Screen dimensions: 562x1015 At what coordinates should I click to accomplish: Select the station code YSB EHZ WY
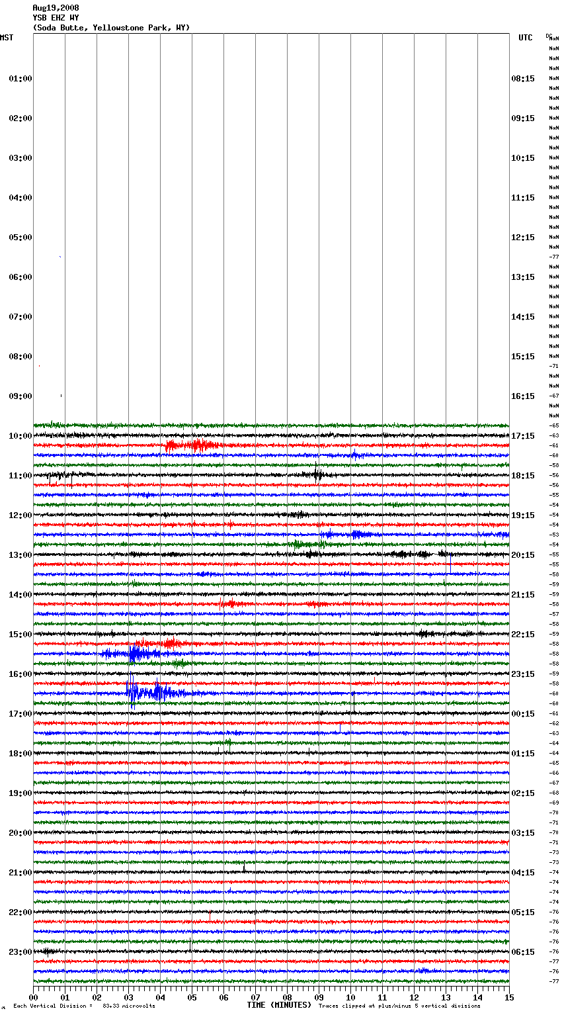(x=56, y=18)
